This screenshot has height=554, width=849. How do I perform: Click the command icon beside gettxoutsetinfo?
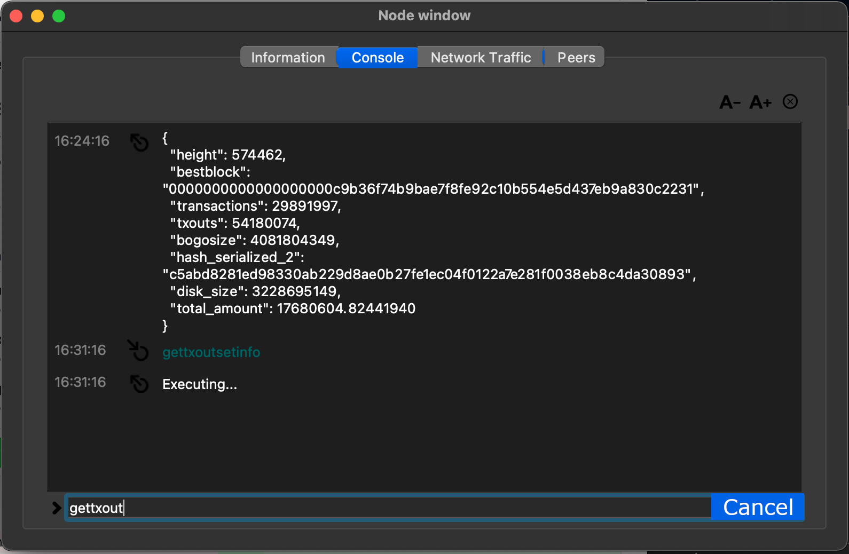tap(138, 351)
